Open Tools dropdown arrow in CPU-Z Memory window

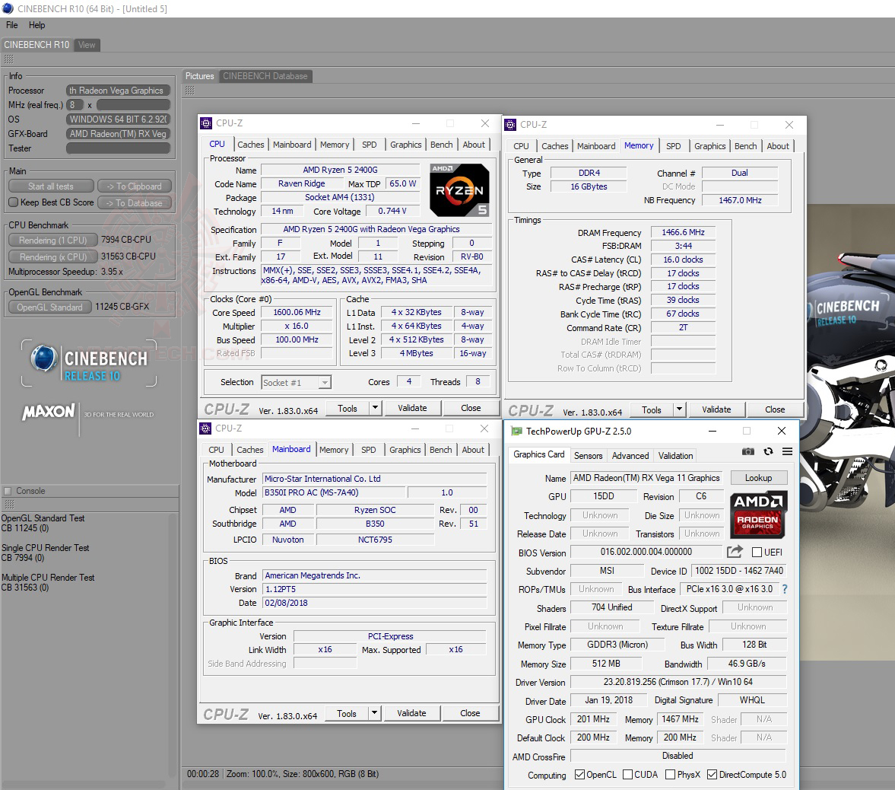679,409
